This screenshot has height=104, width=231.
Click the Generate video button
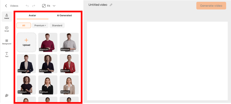pos(211,6)
